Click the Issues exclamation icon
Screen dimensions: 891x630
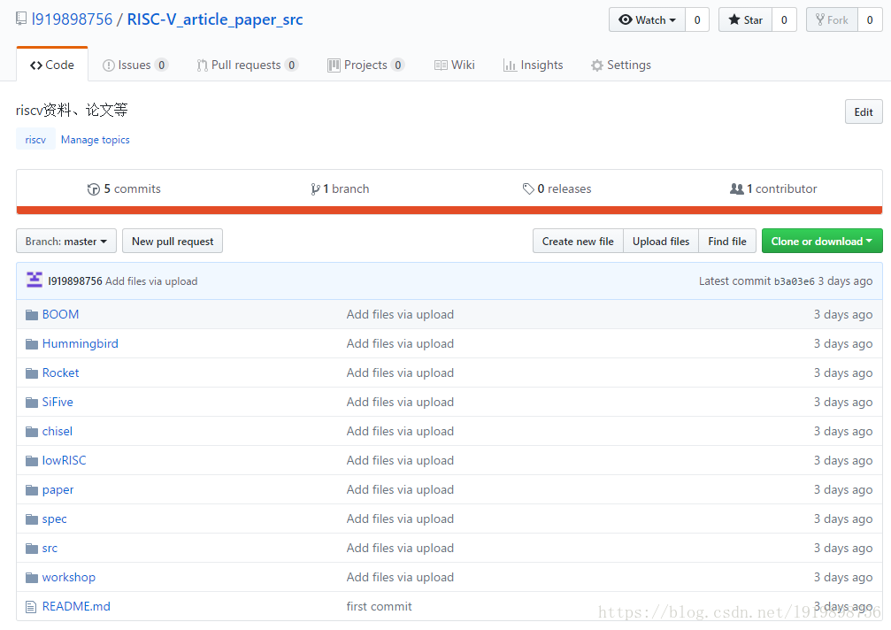pyautogui.click(x=109, y=65)
